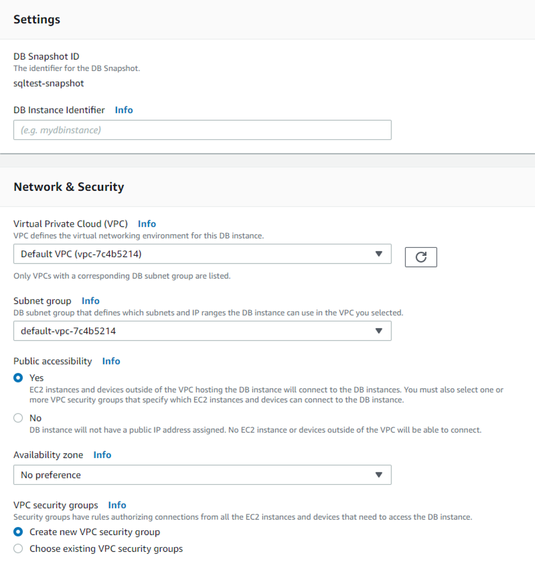Click Info link beside Public accessibility
Screen dimensions: 535x568
coord(111,361)
